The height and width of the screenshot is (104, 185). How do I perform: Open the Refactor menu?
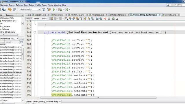point(19,5)
